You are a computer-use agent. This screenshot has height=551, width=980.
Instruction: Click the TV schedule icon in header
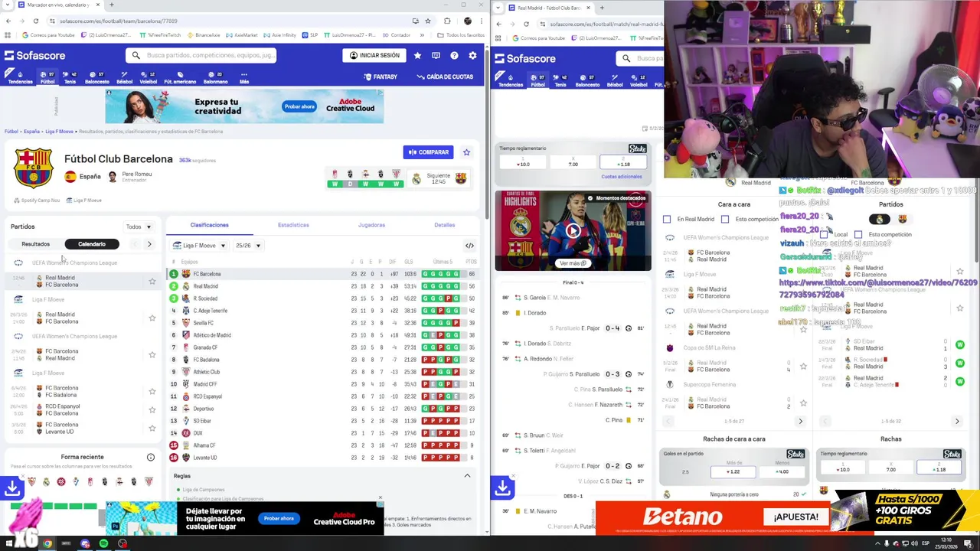(x=436, y=55)
